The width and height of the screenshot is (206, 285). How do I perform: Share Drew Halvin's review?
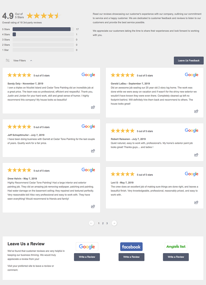[93, 206]
